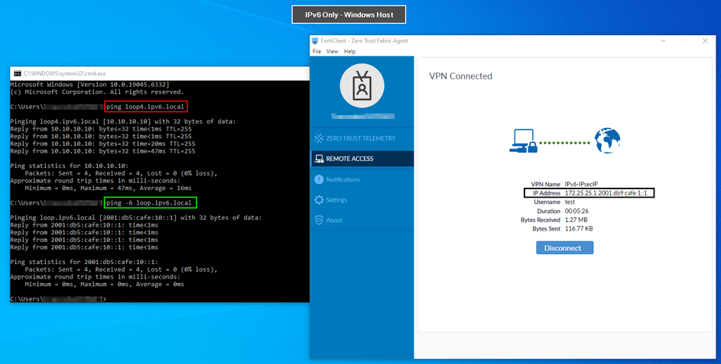Click Bytes Received value 1.27 MB
721x364 pixels.
coord(576,220)
